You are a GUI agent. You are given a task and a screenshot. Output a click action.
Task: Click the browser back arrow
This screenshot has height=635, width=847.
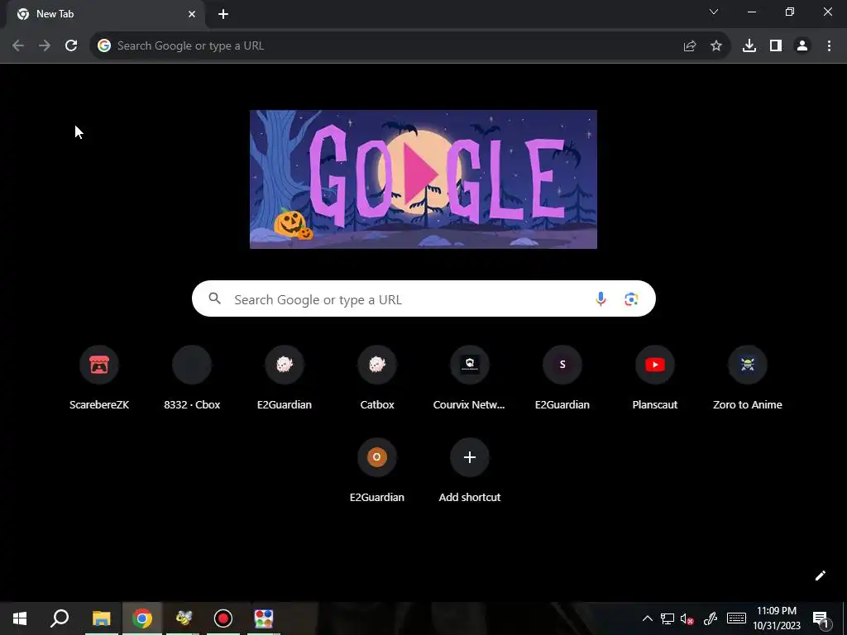(18, 46)
